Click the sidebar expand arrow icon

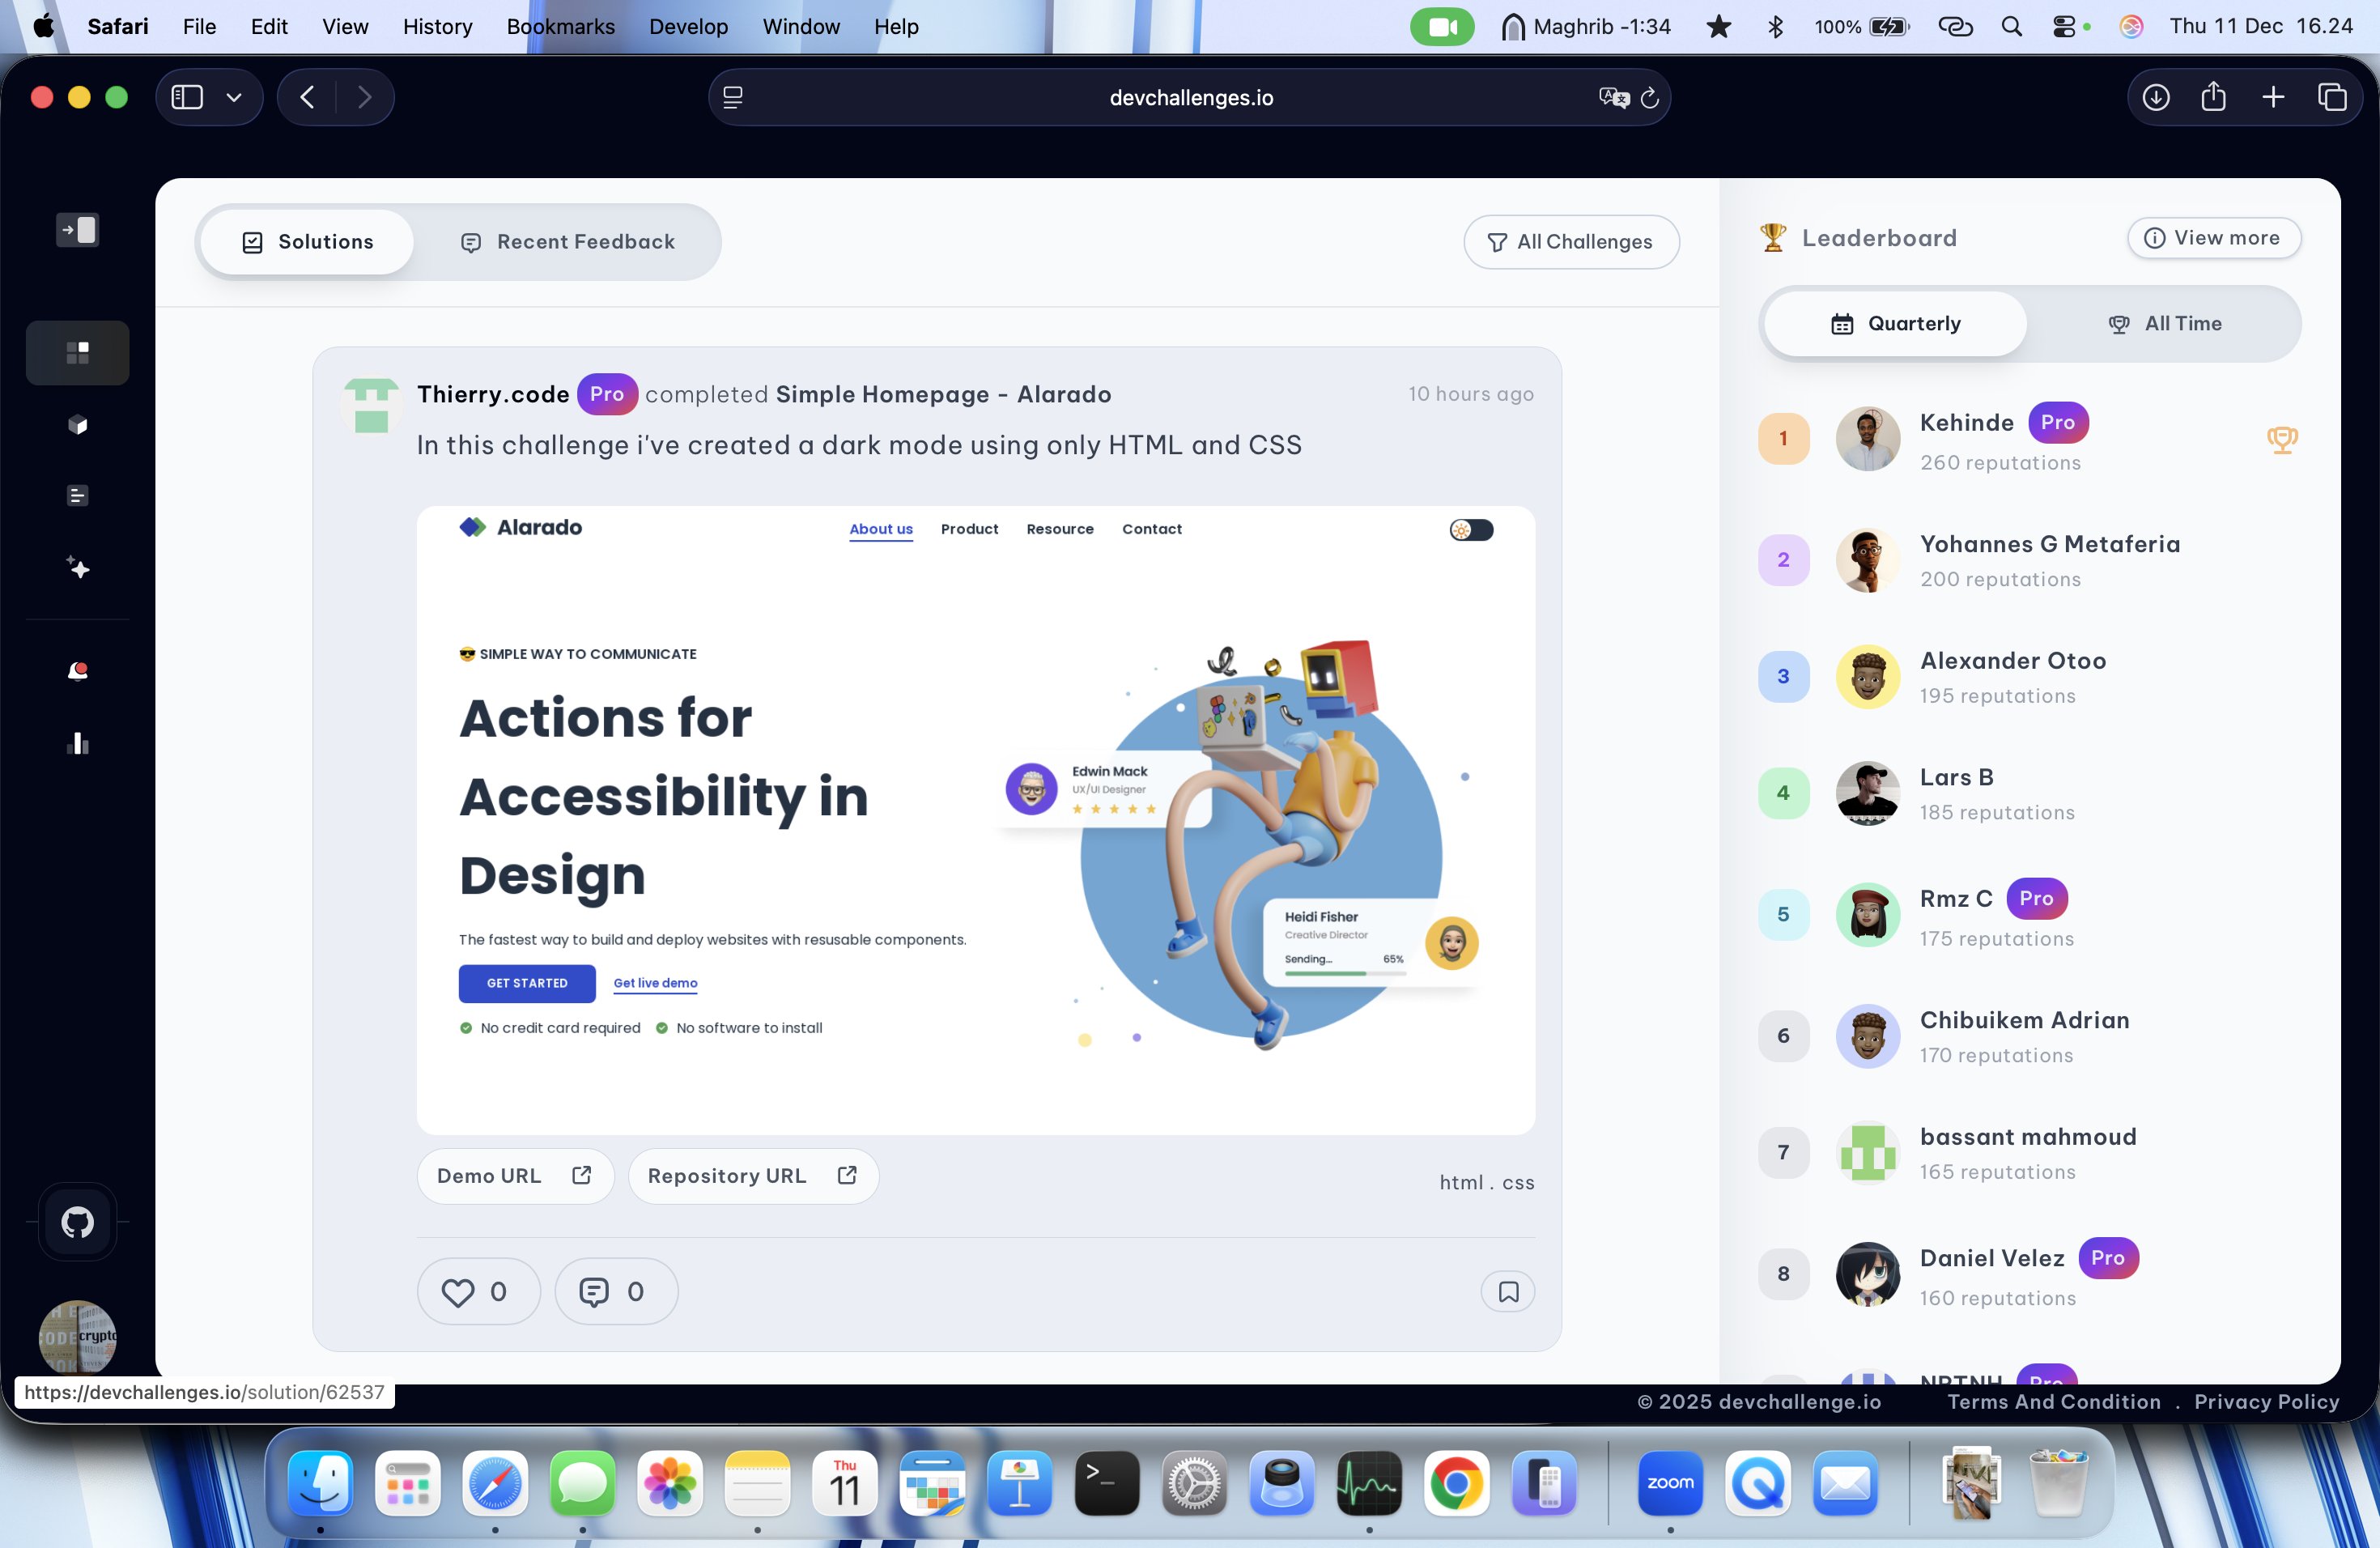point(77,230)
